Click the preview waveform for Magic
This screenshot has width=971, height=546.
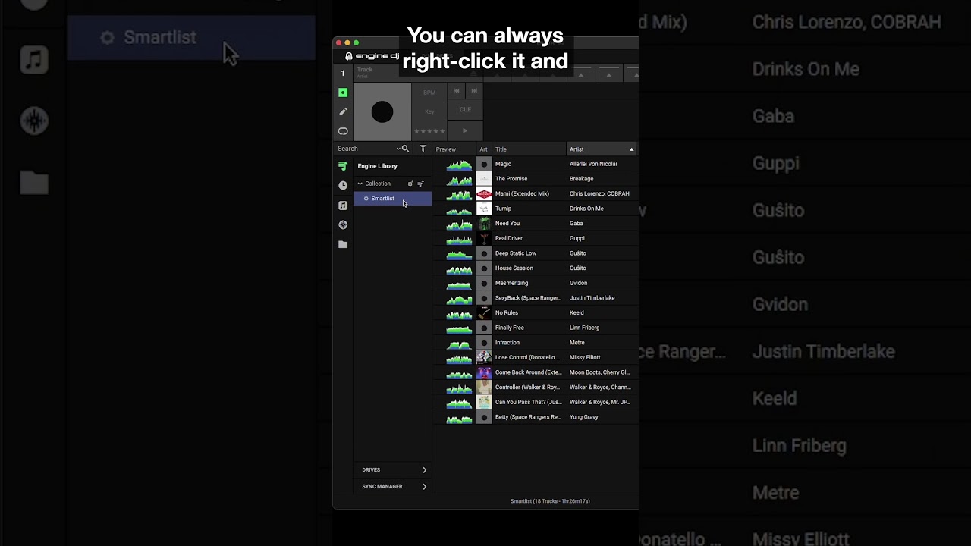(459, 164)
